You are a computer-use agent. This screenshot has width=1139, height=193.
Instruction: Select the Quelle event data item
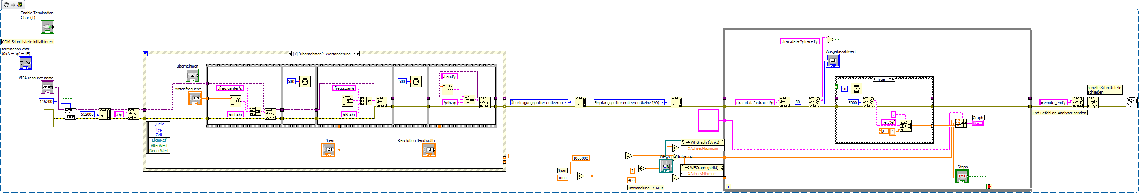pyautogui.click(x=159, y=124)
